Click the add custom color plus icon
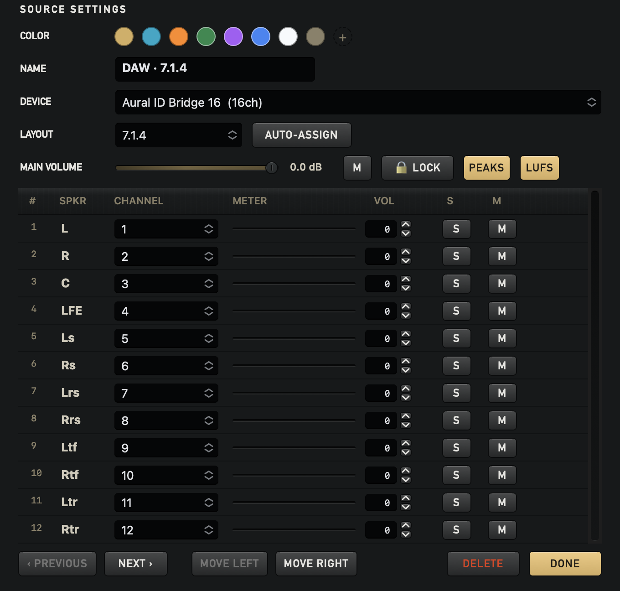Screen dimensions: 620x591 pos(343,37)
